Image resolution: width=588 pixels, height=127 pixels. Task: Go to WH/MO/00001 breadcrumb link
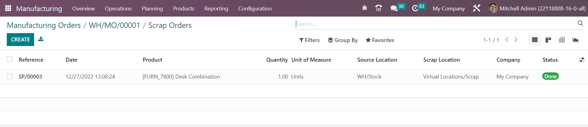click(114, 25)
